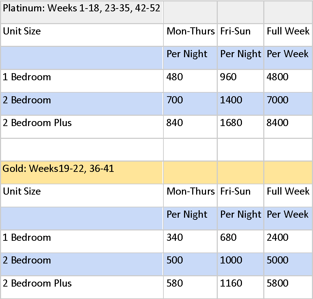Screen dimensions: 313x299
Task: Select the 8400 full week cell
Action: point(288,127)
